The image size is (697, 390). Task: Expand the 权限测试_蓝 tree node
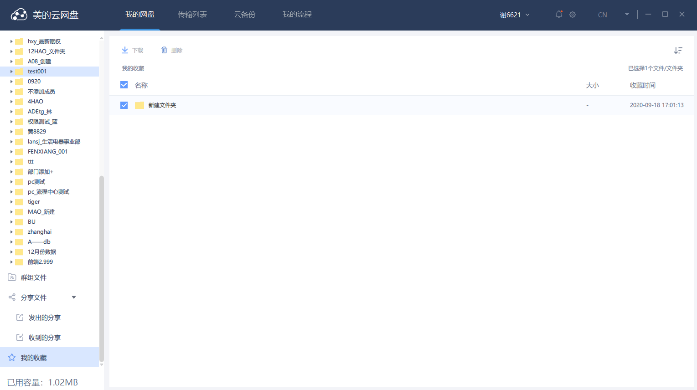click(11, 122)
